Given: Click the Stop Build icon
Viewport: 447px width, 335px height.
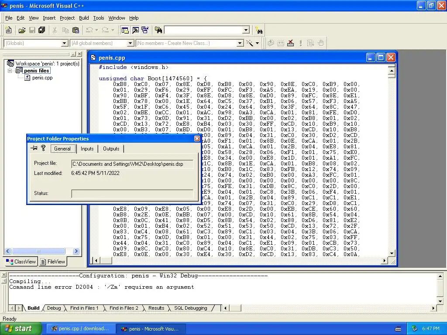Looking at the screenshot, I should (x=290, y=43).
